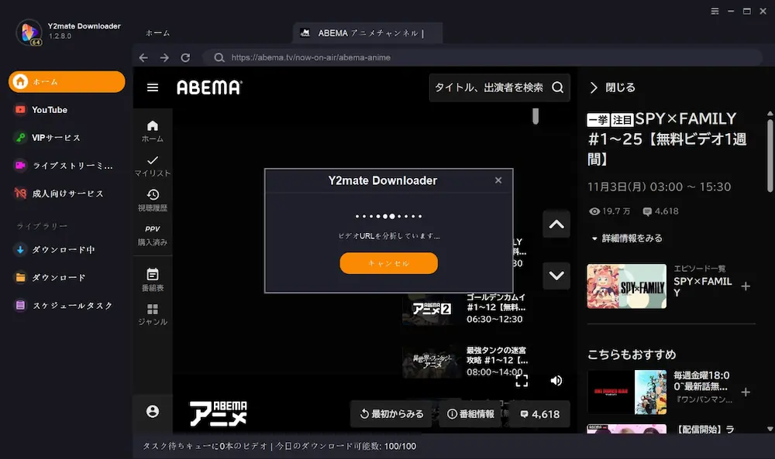The width and height of the screenshot is (775, 459).
Task: Switch to next channel with down chevron
Action: tap(556, 275)
